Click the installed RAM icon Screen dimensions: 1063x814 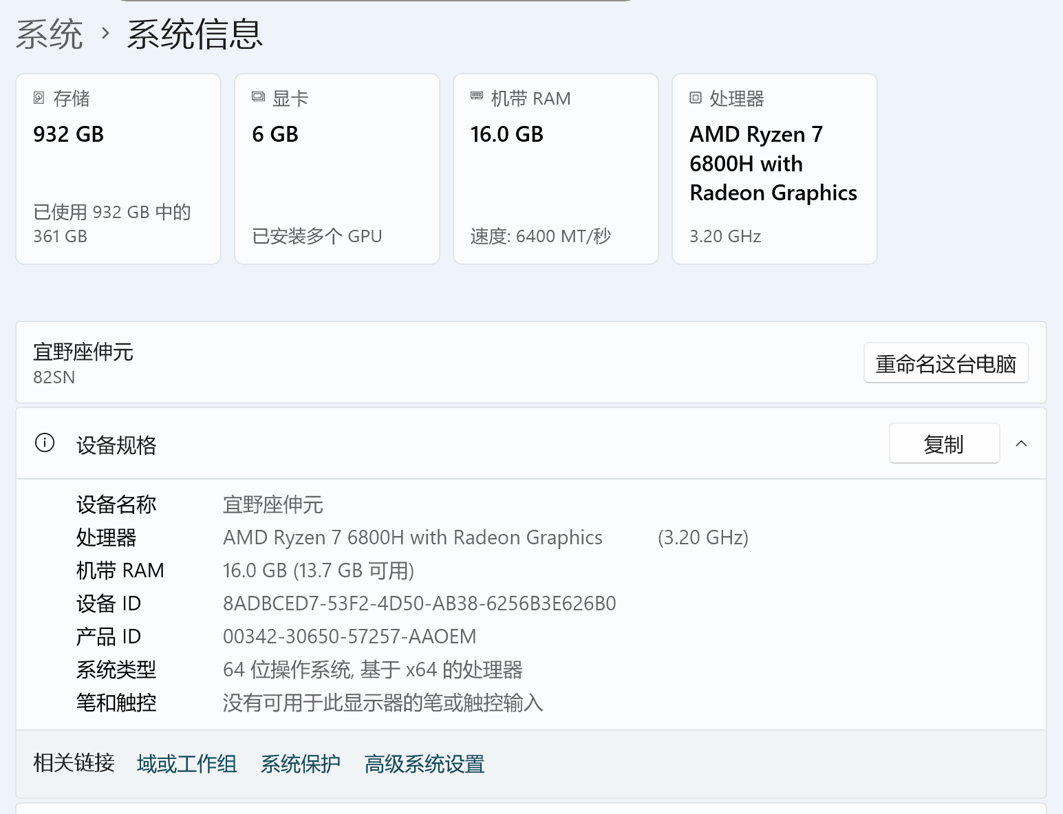pos(476,96)
